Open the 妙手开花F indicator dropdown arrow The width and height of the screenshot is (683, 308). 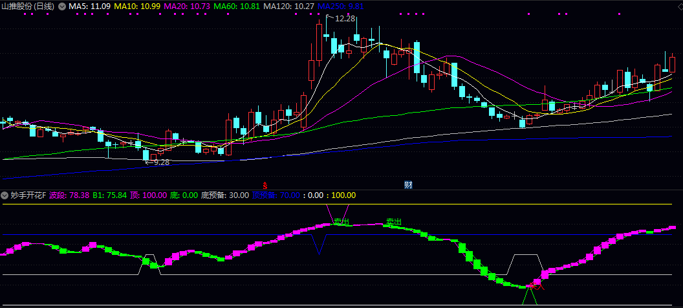pyautogui.click(x=5, y=195)
